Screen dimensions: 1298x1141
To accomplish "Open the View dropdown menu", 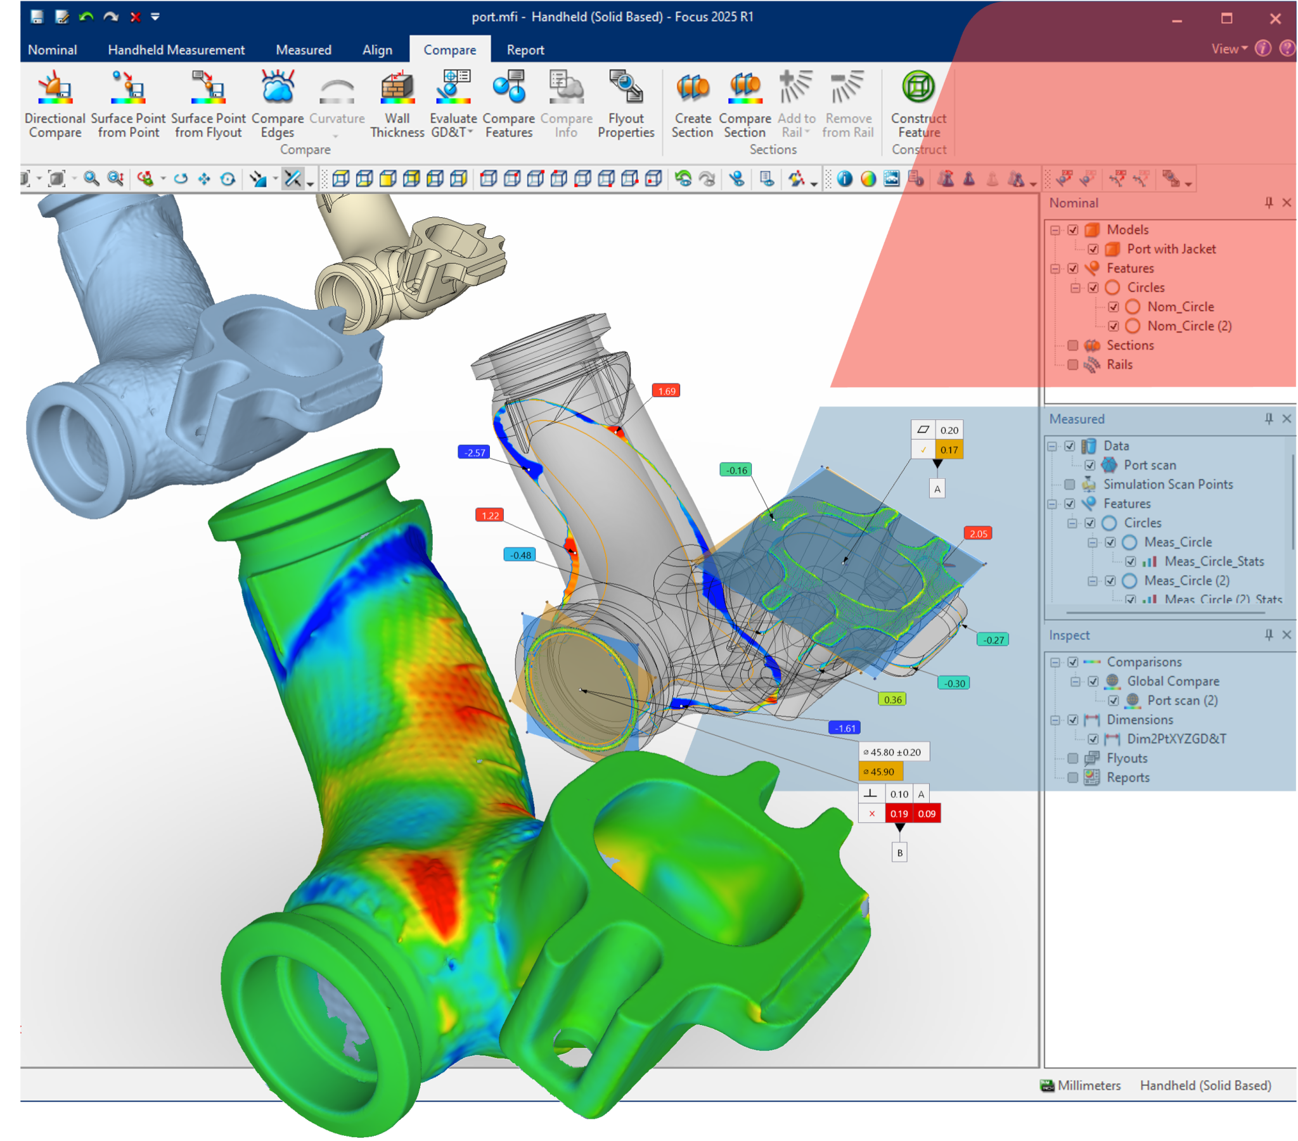I will click(x=1230, y=49).
